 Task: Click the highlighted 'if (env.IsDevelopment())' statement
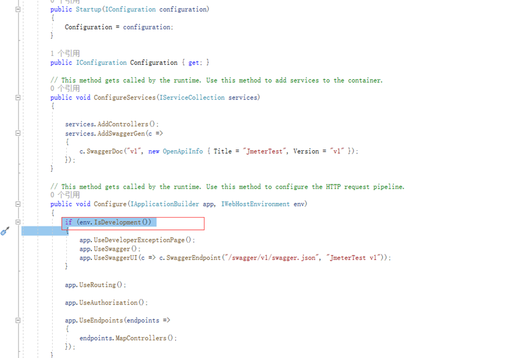pyautogui.click(x=108, y=222)
